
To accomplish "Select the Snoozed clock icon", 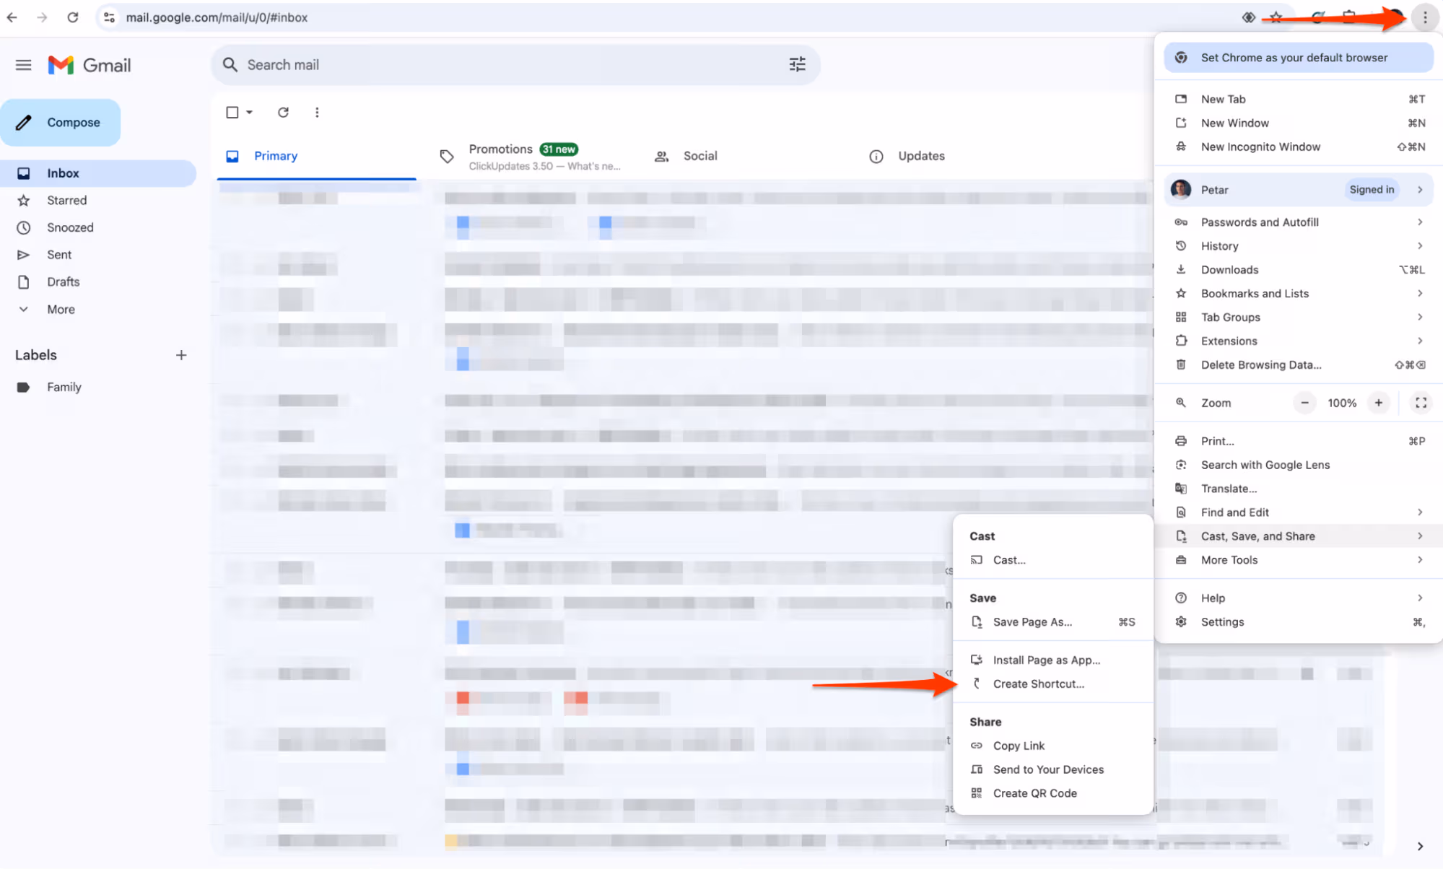I will point(24,227).
